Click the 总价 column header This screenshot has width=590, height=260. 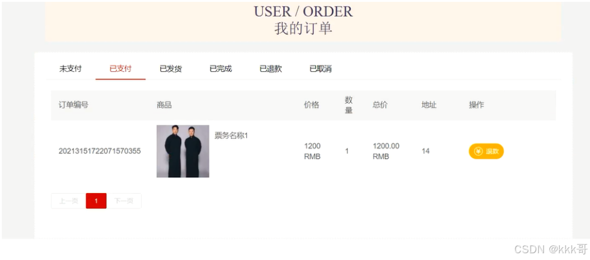[380, 105]
